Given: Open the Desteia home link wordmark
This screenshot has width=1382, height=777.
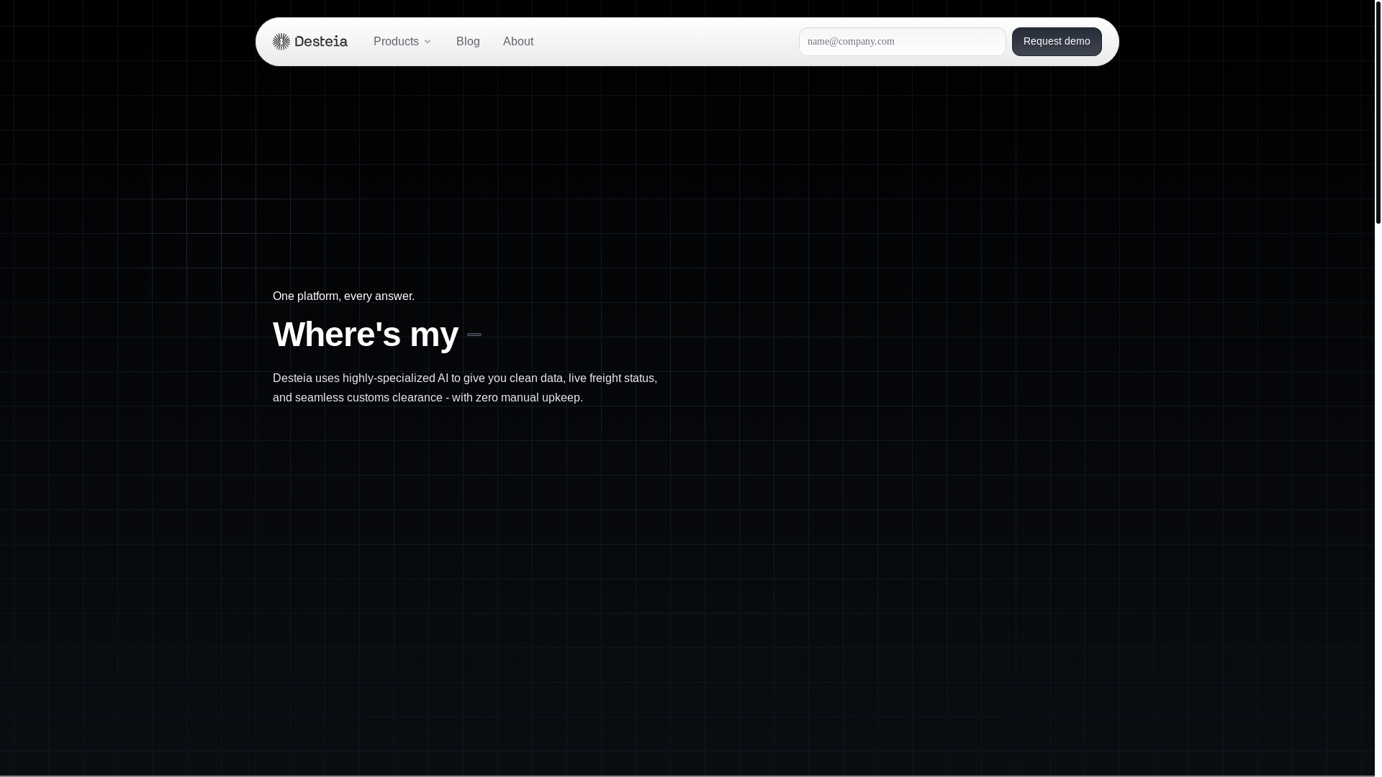Looking at the screenshot, I should (x=320, y=42).
